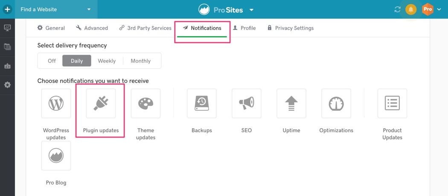Image resolution: width=448 pixels, height=196 pixels.
Task: Click the Pro Sites mountain logo
Action: pyautogui.click(x=204, y=9)
